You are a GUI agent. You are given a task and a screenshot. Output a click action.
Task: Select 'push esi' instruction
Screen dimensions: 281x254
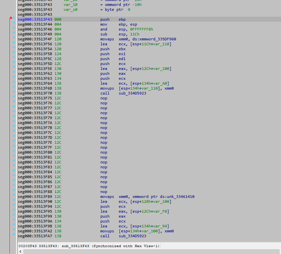tap(113, 54)
